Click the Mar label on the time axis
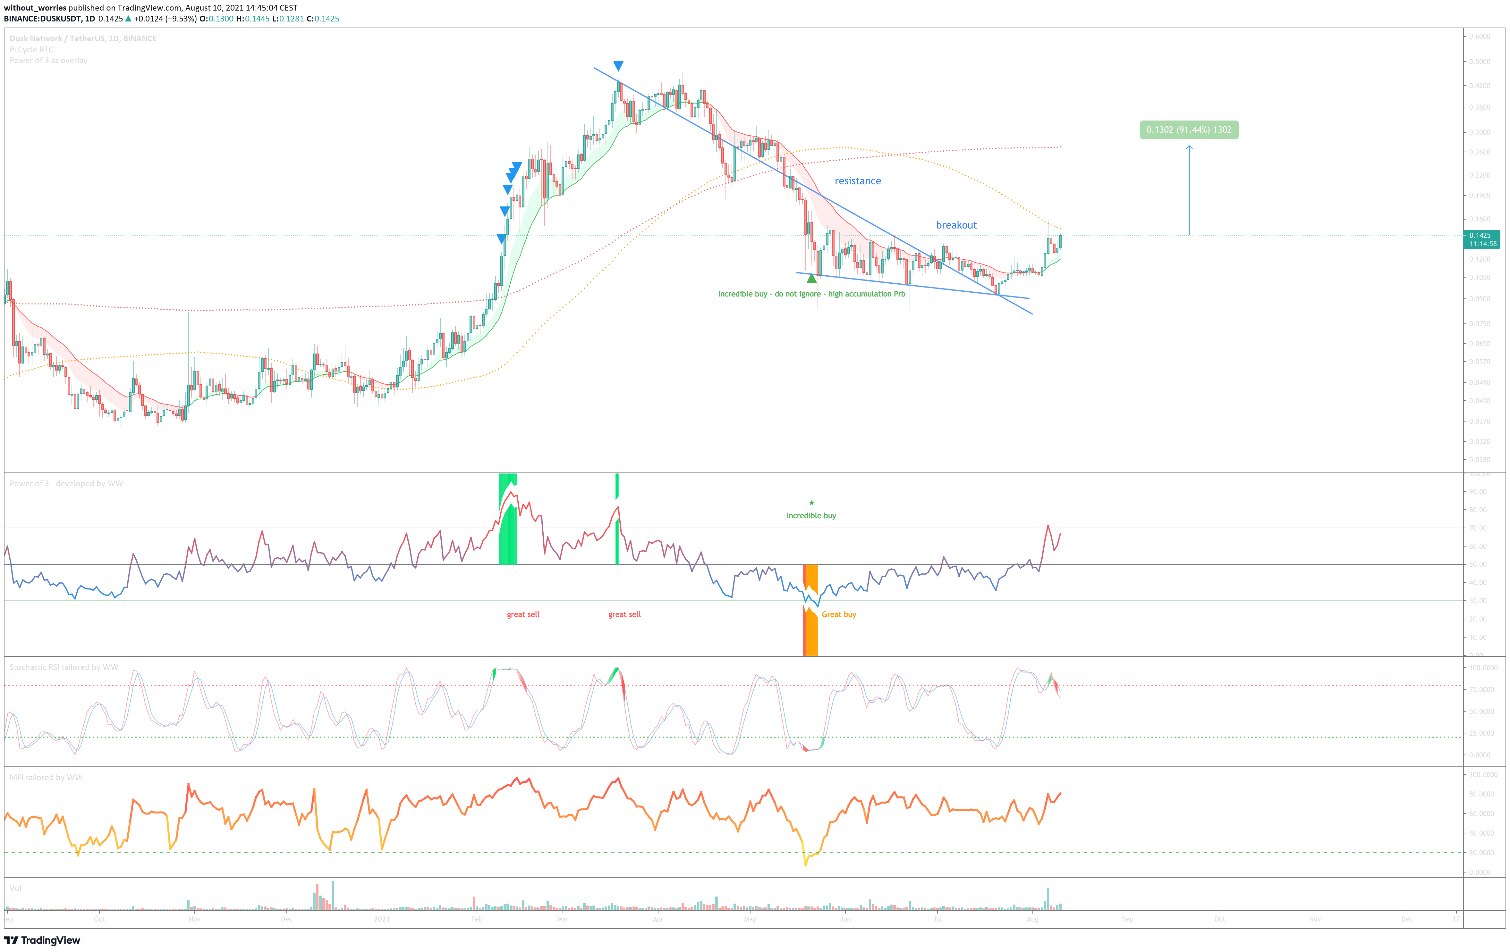The width and height of the screenshot is (1510, 952). tap(563, 919)
